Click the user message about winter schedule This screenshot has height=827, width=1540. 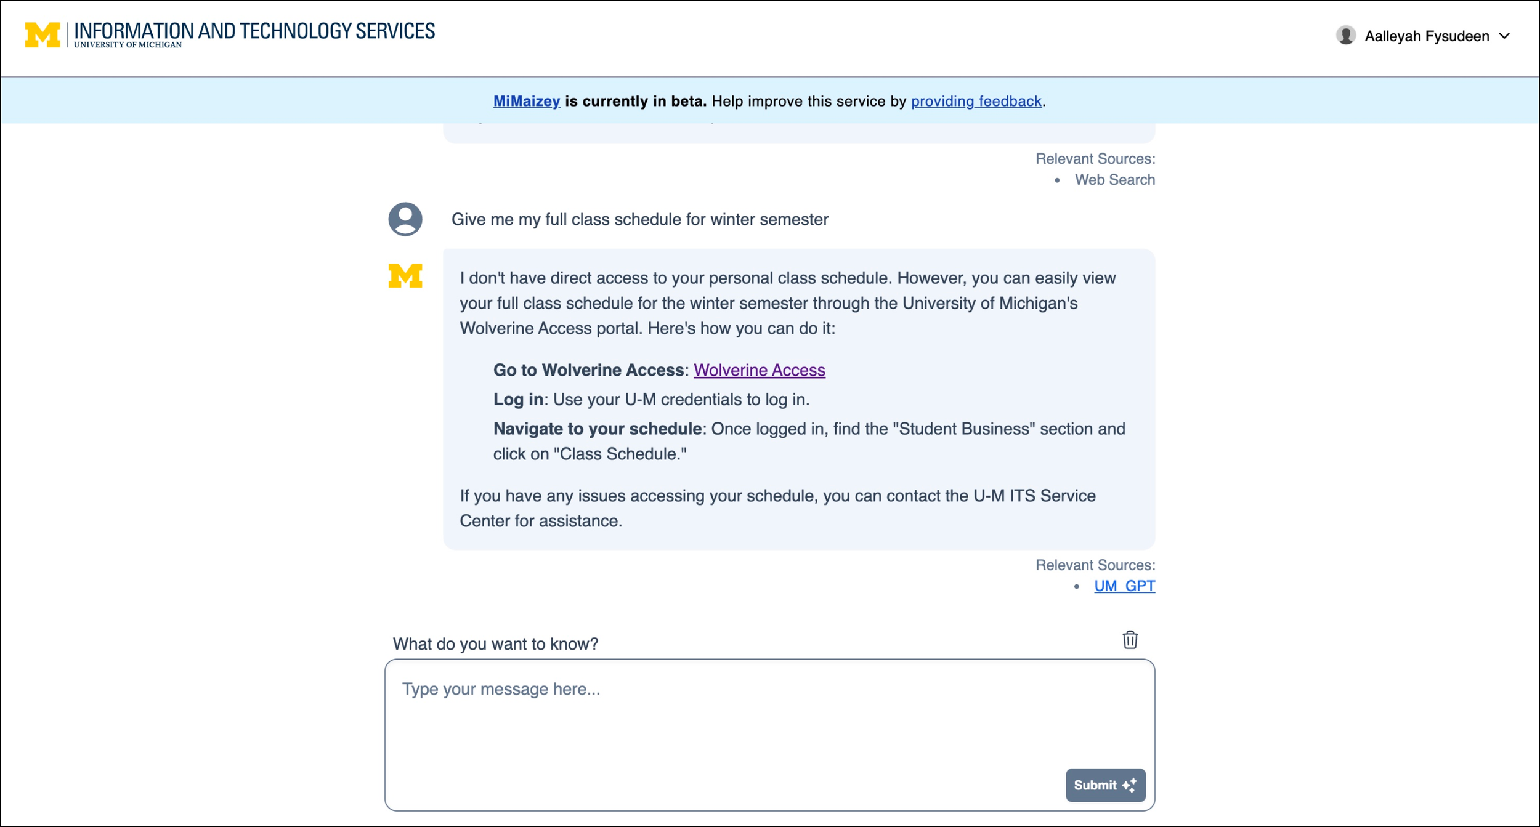tap(639, 220)
